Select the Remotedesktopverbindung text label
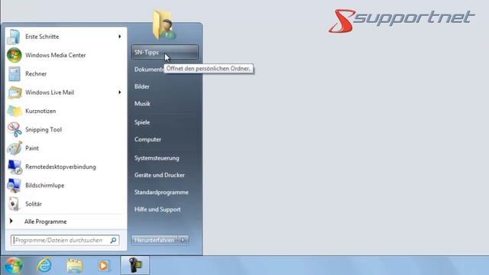This screenshot has height=275, width=489. [60, 167]
